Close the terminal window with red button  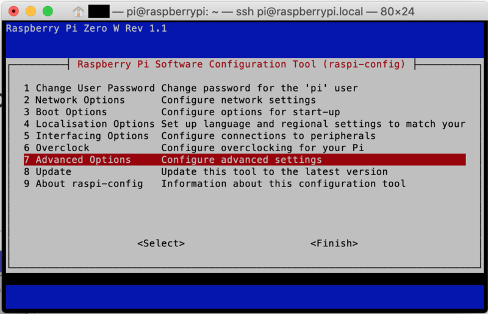(13, 12)
